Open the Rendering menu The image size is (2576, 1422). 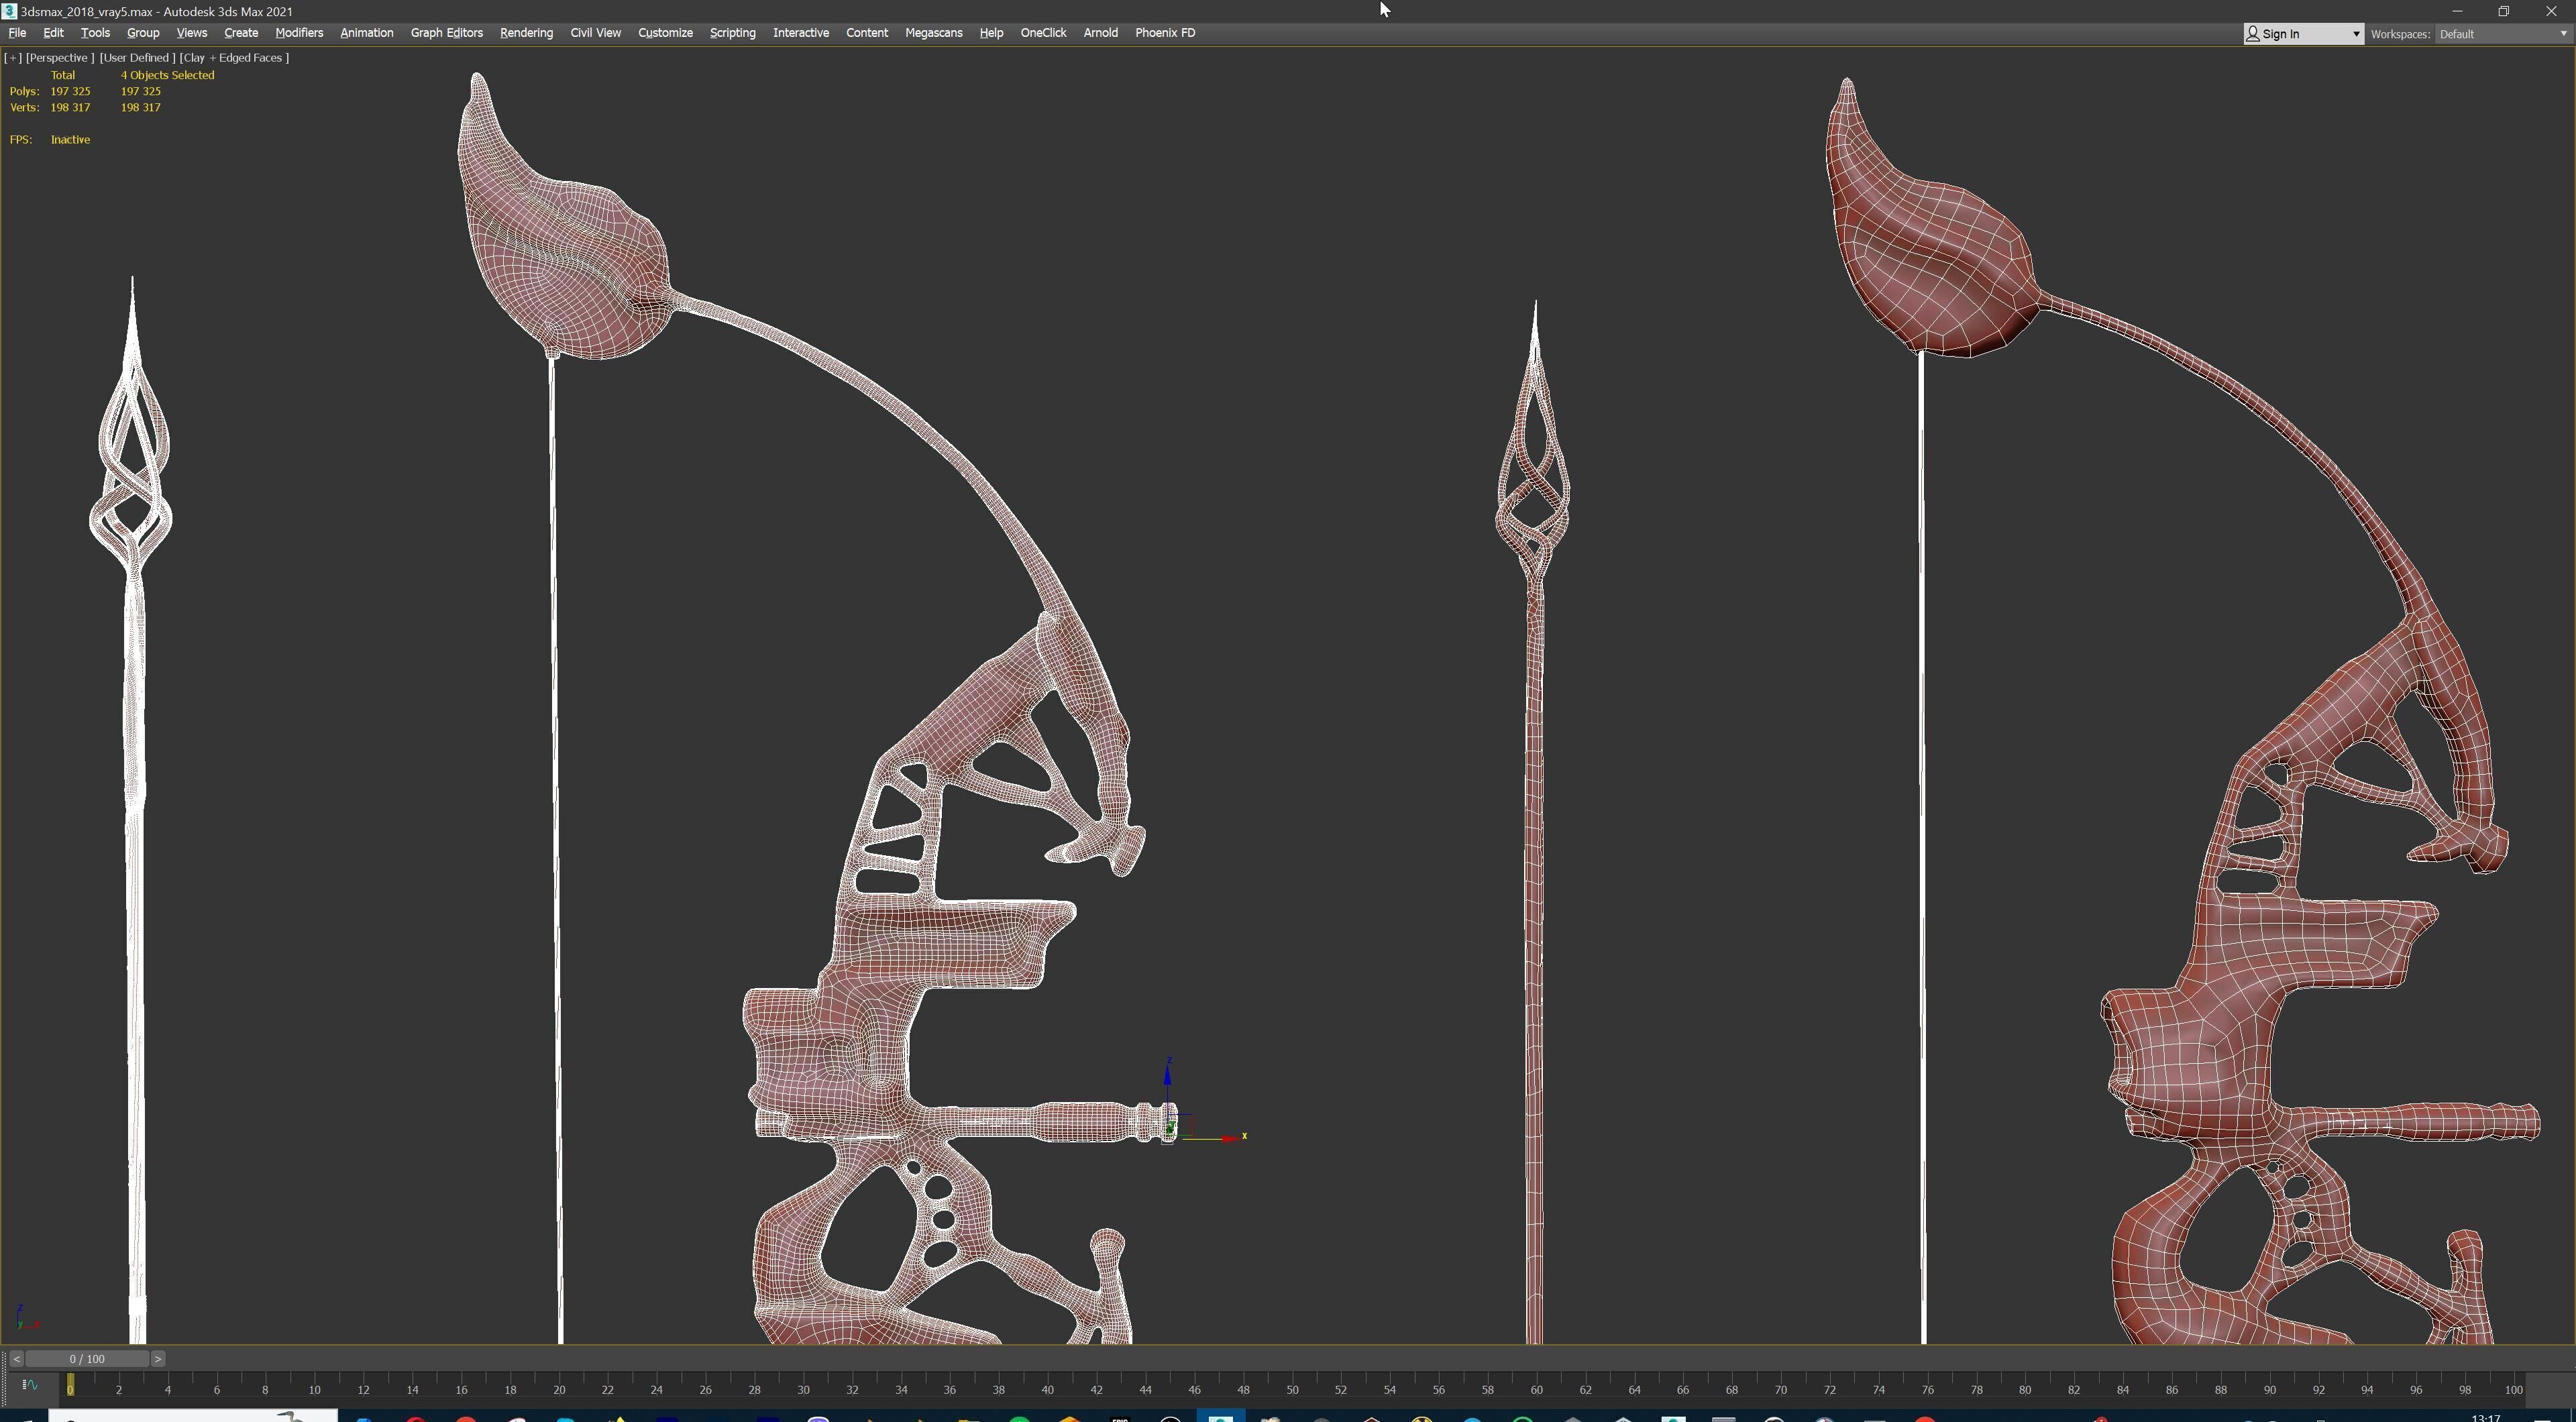click(x=526, y=33)
